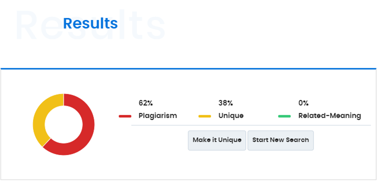This screenshot has width=377, height=186.
Task: Click the gray bottom border of results panel
Action: pyautogui.click(x=188, y=179)
